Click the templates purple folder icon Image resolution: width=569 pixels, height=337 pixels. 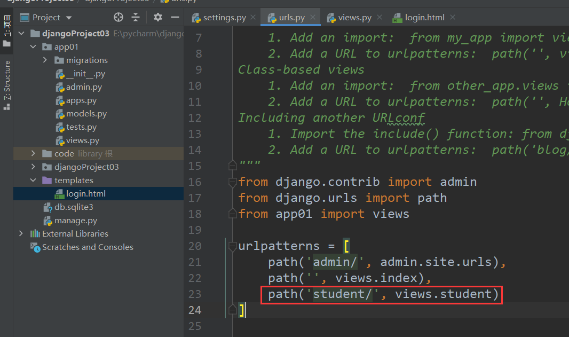[x=47, y=180]
